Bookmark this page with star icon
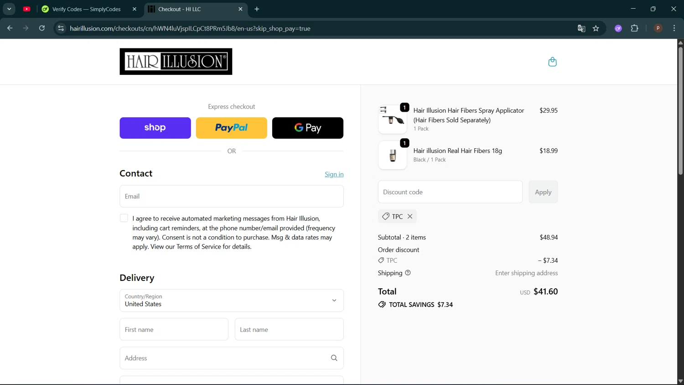 point(596,28)
